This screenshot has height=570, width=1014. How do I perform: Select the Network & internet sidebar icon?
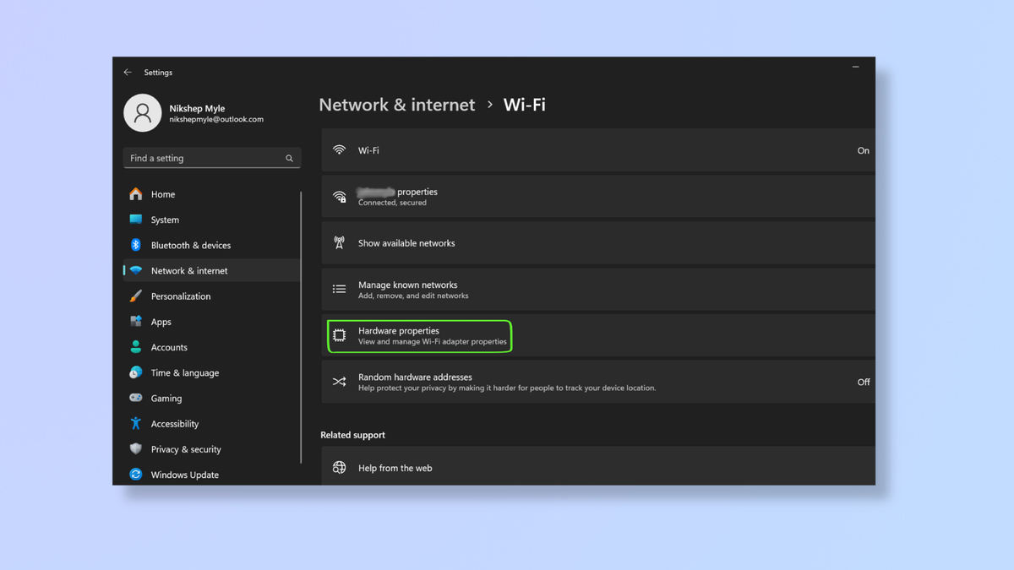click(x=136, y=270)
